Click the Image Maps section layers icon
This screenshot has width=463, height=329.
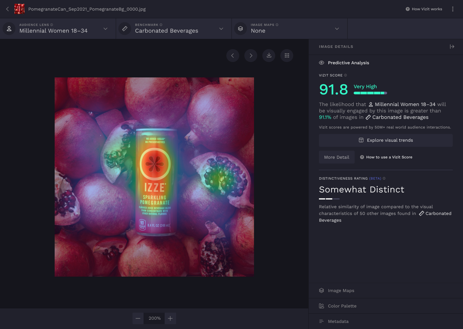point(322,290)
